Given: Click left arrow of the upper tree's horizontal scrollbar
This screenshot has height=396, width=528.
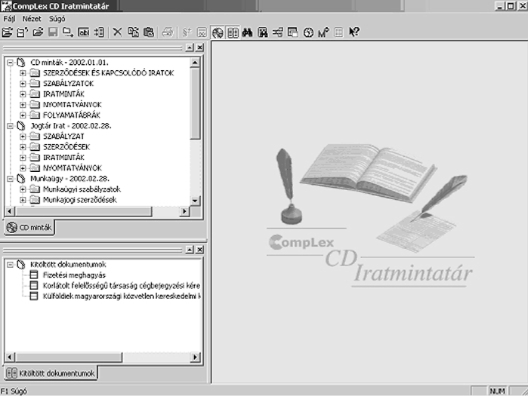Looking at the screenshot, I should pyautogui.click(x=10, y=211).
